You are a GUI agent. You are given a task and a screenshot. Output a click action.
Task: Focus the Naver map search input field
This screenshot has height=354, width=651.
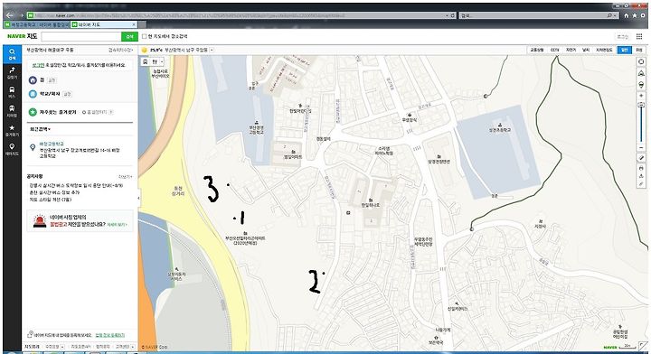click(81, 36)
